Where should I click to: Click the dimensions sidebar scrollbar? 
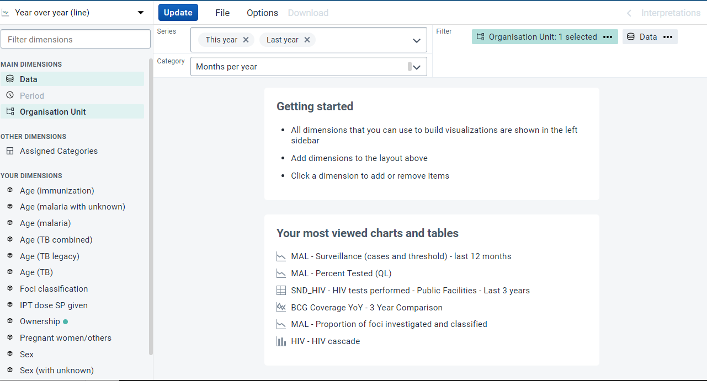click(x=151, y=207)
